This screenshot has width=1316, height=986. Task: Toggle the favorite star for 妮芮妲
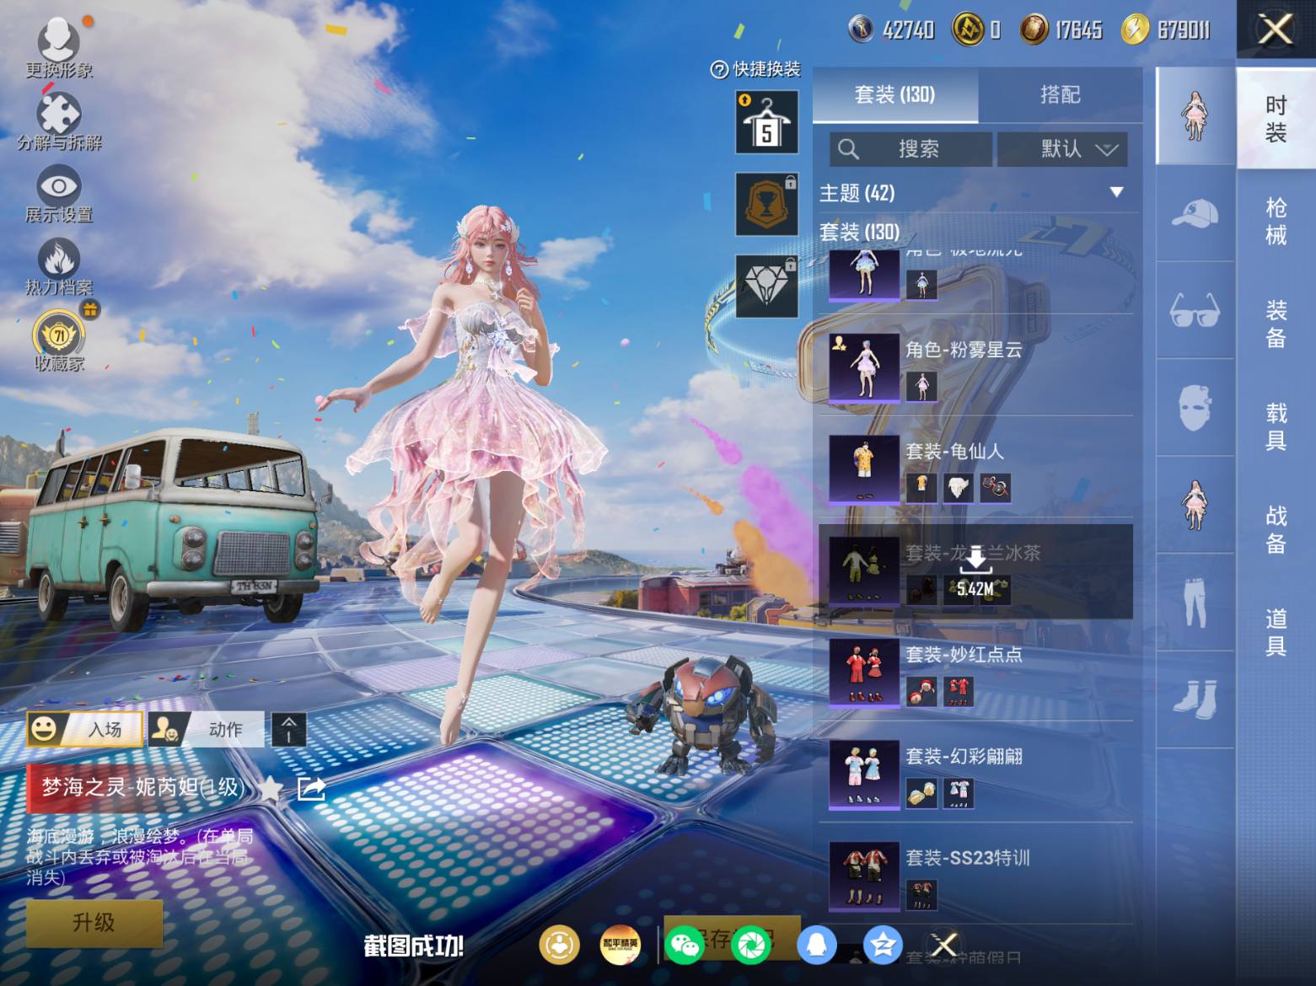[x=271, y=789]
